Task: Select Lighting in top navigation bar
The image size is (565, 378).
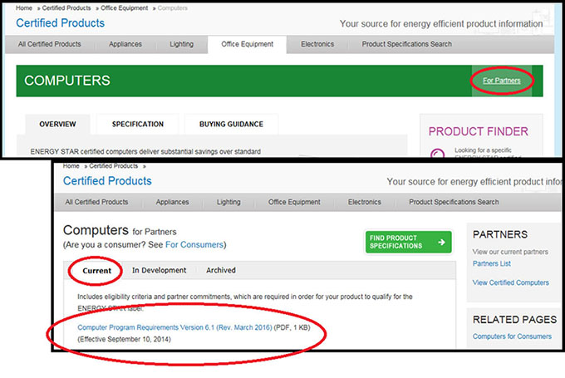Action: coord(182,44)
